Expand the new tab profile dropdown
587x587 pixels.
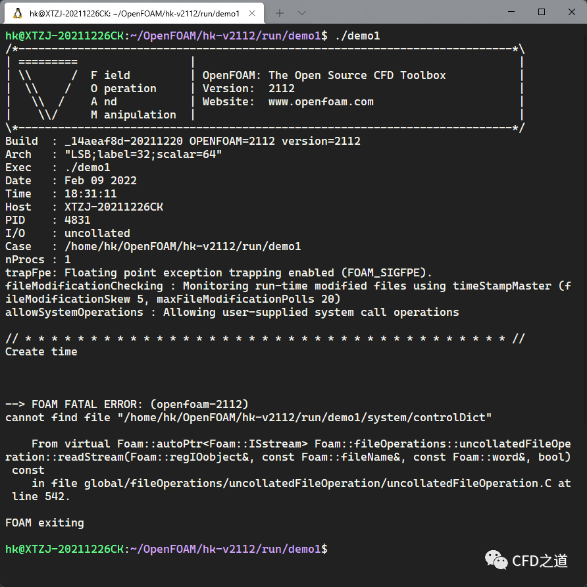pyautogui.click(x=302, y=13)
